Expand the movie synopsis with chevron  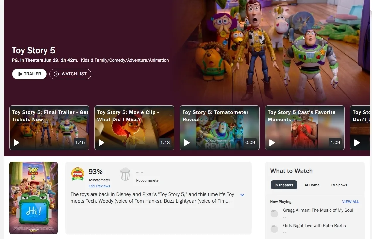(x=242, y=195)
